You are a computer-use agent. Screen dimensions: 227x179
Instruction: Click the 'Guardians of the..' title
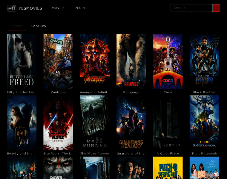click(131, 154)
